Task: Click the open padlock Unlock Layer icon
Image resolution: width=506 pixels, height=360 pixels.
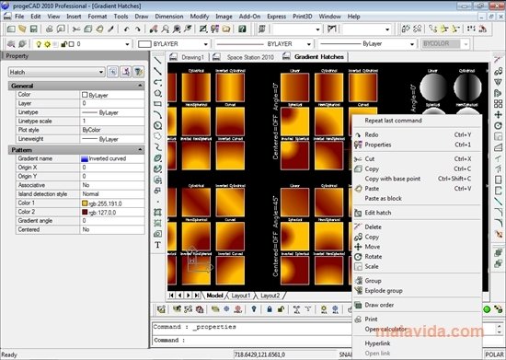Action: [x=281, y=309]
